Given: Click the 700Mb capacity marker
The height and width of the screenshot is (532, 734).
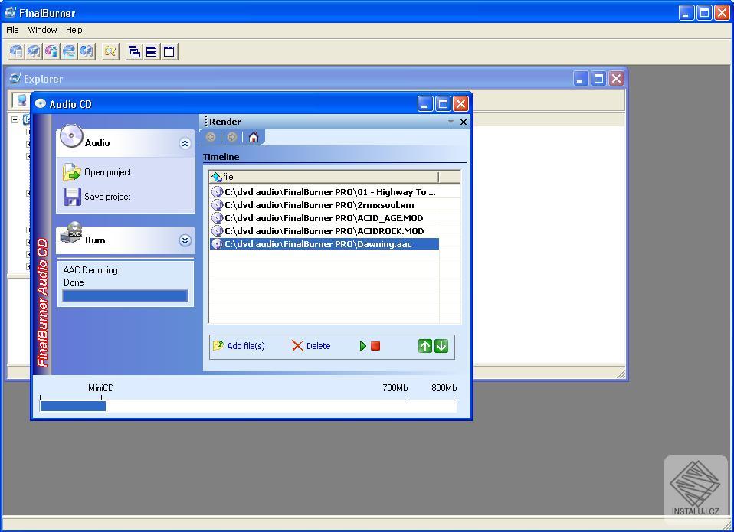Looking at the screenshot, I should [395, 388].
